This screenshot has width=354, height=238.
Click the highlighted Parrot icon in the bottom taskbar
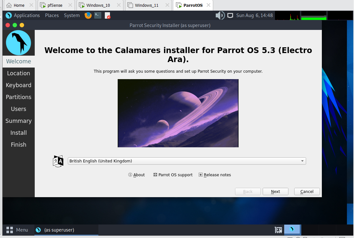coord(292,229)
